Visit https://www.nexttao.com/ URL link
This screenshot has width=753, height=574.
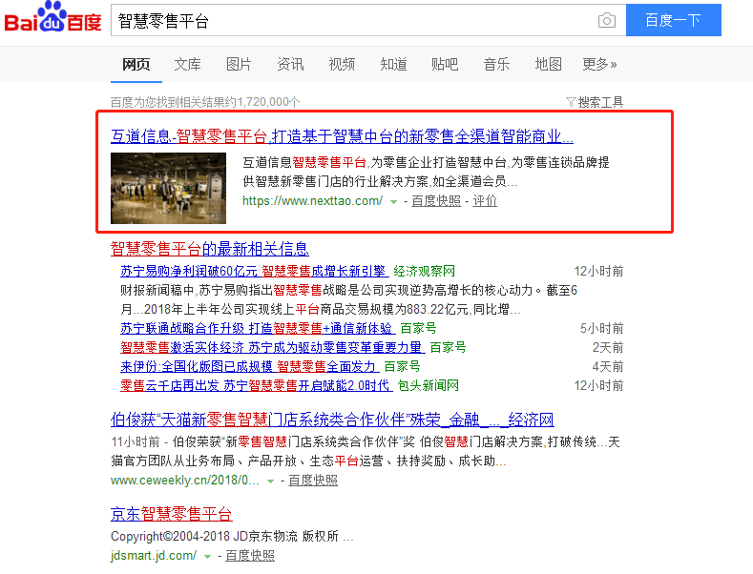point(312,200)
